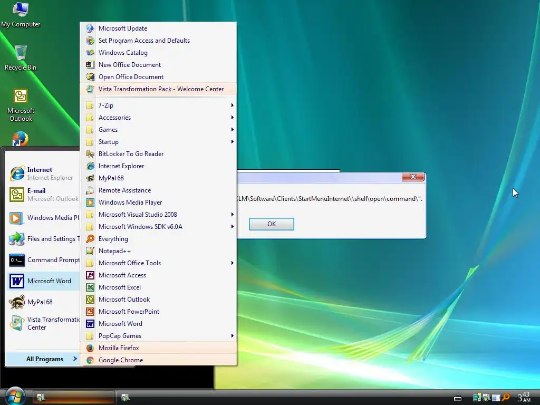Launch MyPal 68 from recent programs list
The width and height of the screenshot is (540, 405).
(43, 302)
